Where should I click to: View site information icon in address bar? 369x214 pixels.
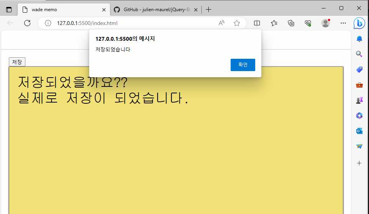48,23
